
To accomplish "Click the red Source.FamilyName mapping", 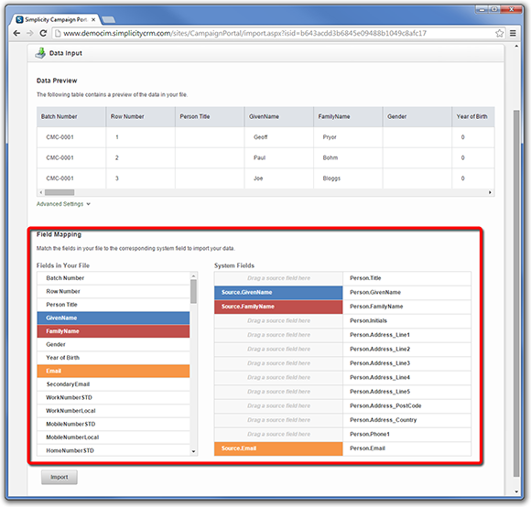I will pyautogui.click(x=278, y=307).
